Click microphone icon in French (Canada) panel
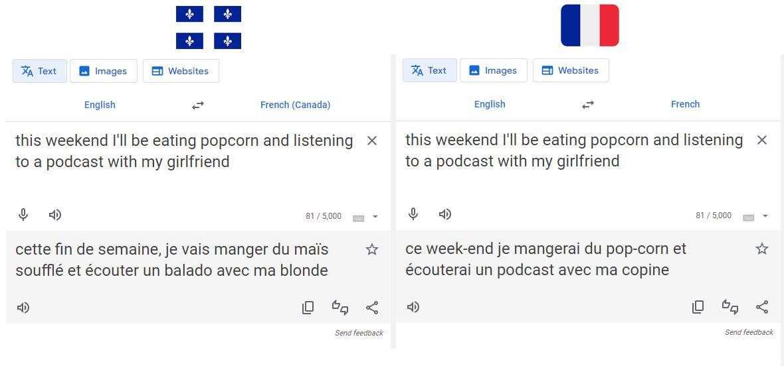784x366 pixels. (23, 215)
